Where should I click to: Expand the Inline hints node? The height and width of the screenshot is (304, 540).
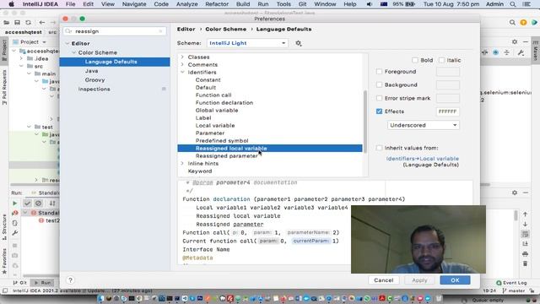[182, 163]
